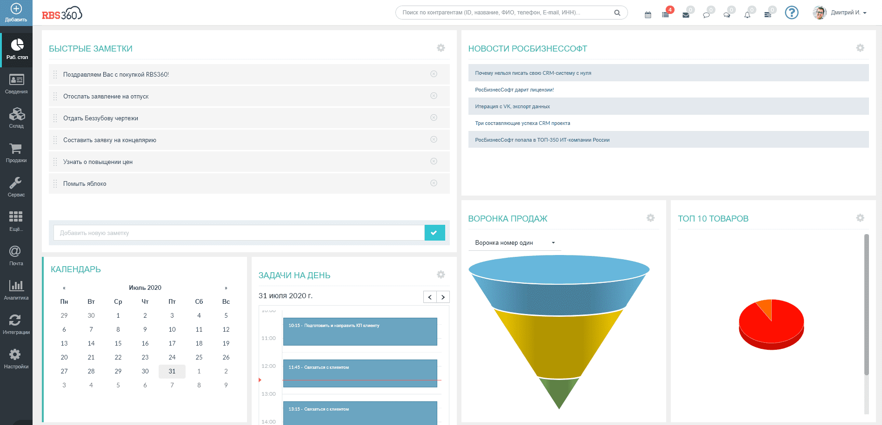
Task: Open the task list icon with badge 4
Action: tap(666, 14)
